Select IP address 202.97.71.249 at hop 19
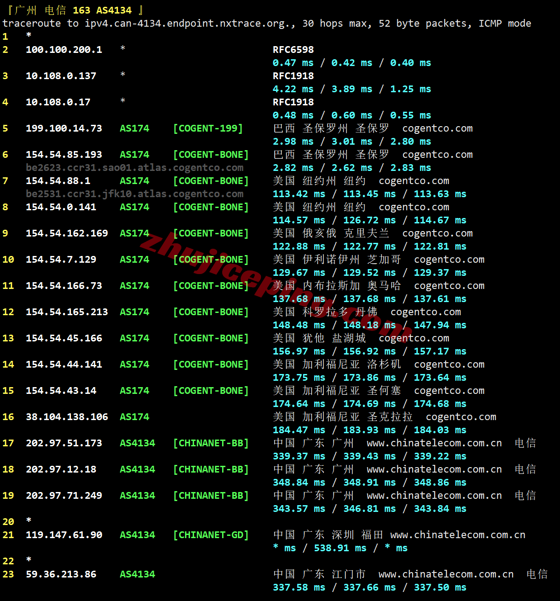 tap(64, 496)
